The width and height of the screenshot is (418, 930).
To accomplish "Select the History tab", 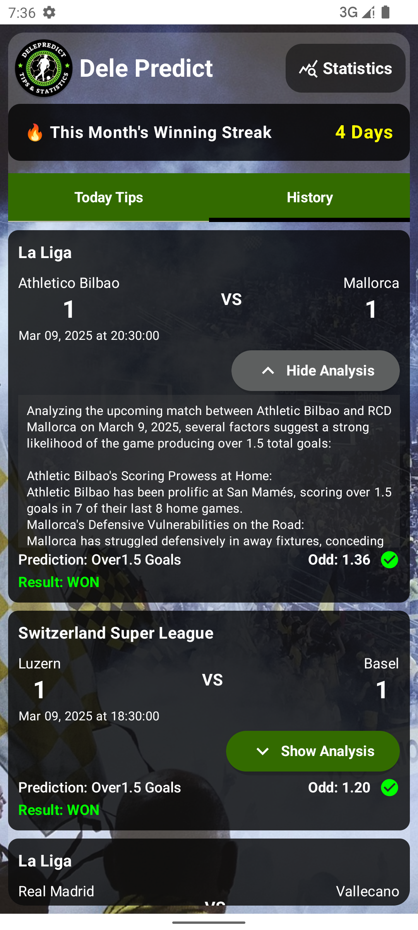I will [310, 198].
